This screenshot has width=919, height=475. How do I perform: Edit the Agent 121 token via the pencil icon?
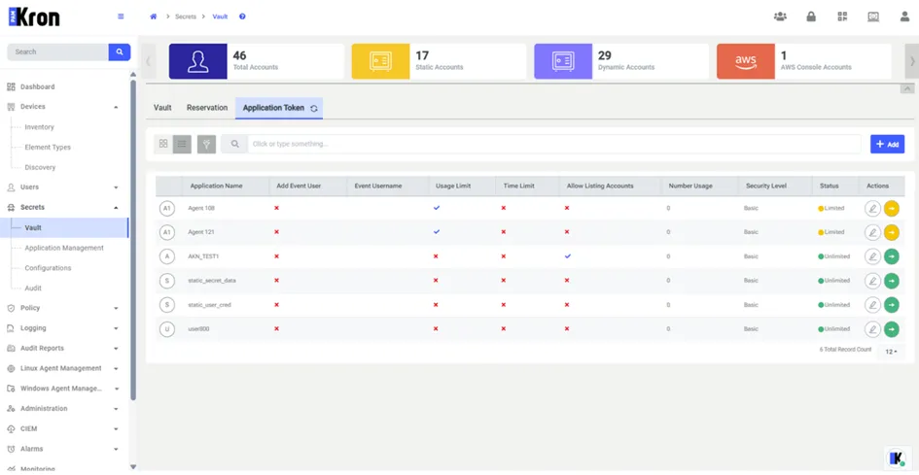872,232
